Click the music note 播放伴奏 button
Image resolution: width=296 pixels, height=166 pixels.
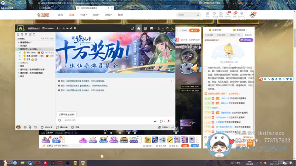click(62, 127)
